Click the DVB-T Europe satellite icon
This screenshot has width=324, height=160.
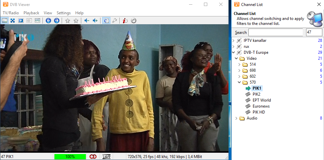tap(239, 52)
